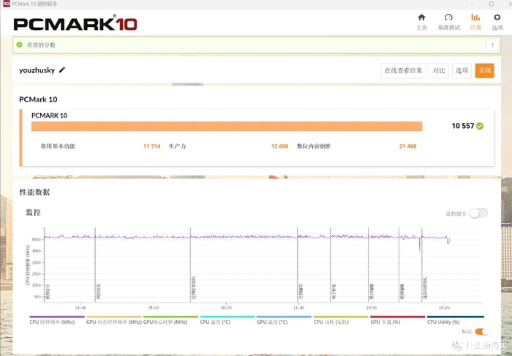The height and width of the screenshot is (356, 512).
Task: Open the 选项 gear icon in top navigation
Action: pyautogui.click(x=497, y=18)
